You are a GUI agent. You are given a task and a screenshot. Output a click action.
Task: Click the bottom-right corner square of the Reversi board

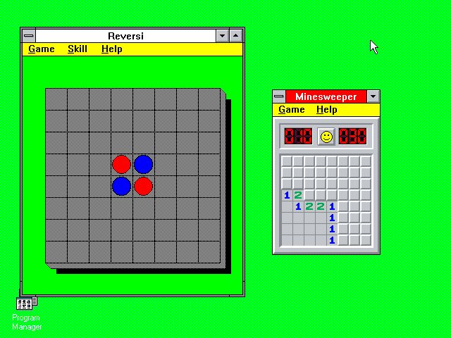pyautogui.click(x=209, y=252)
